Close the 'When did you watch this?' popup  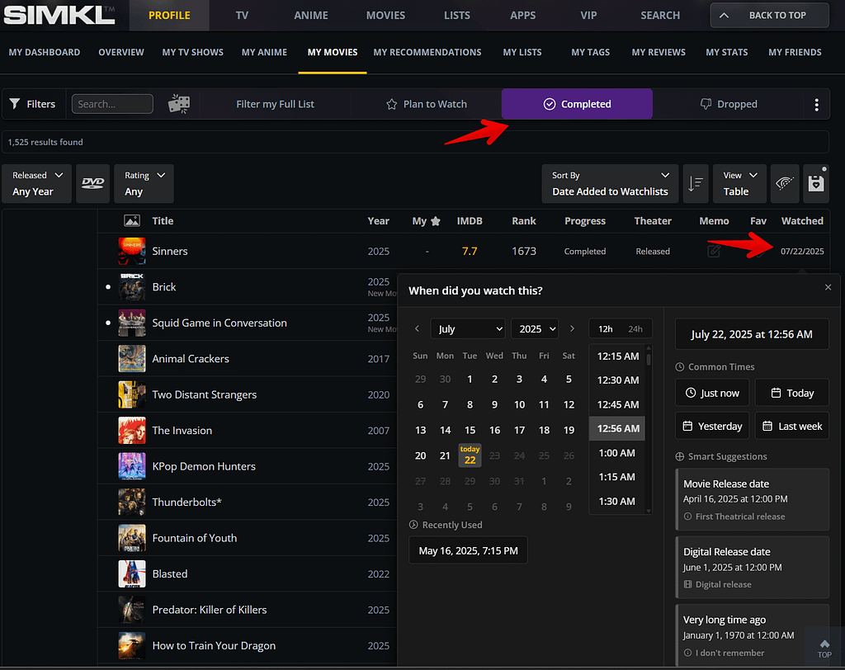coord(828,287)
